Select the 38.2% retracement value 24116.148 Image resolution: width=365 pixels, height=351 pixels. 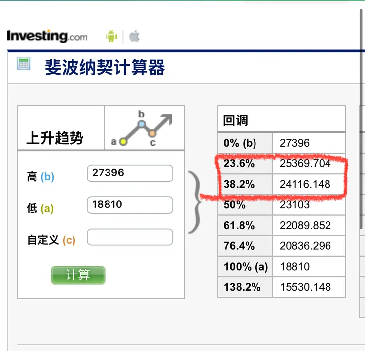point(305,184)
